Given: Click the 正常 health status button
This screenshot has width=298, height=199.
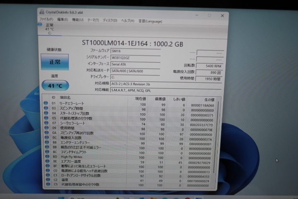Looking at the screenshot, I should [x=55, y=62].
